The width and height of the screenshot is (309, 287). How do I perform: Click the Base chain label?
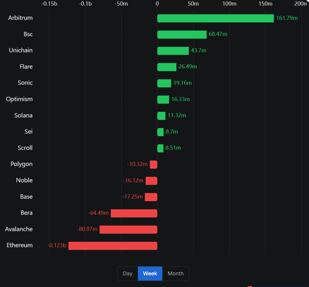click(x=27, y=197)
